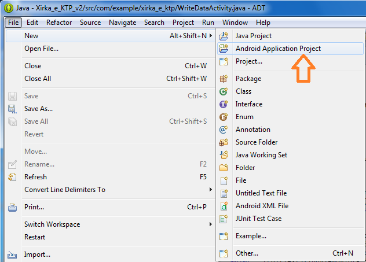Click the Package icon

click(224, 79)
